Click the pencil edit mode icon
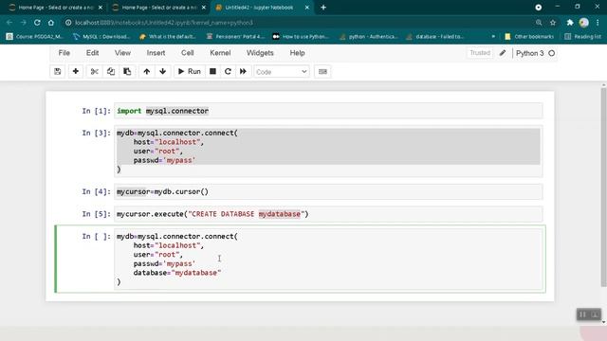 tap(503, 53)
